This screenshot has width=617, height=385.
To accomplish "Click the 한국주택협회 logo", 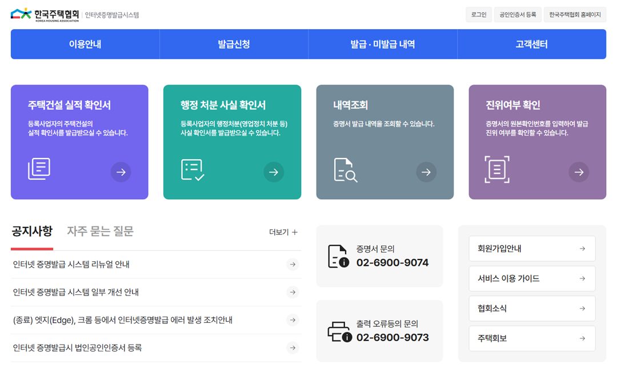I will pyautogui.click(x=45, y=15).
